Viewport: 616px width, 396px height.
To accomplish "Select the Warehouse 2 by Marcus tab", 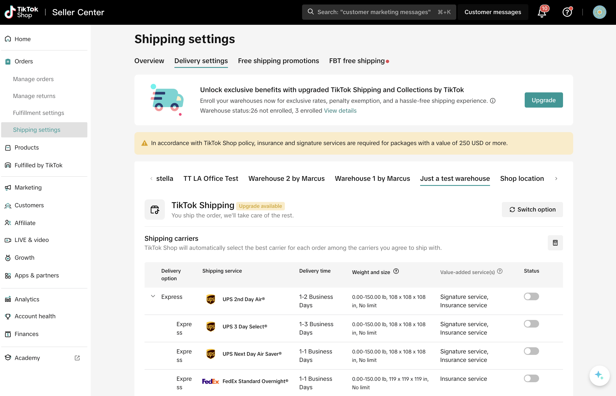I will [286, 179].
